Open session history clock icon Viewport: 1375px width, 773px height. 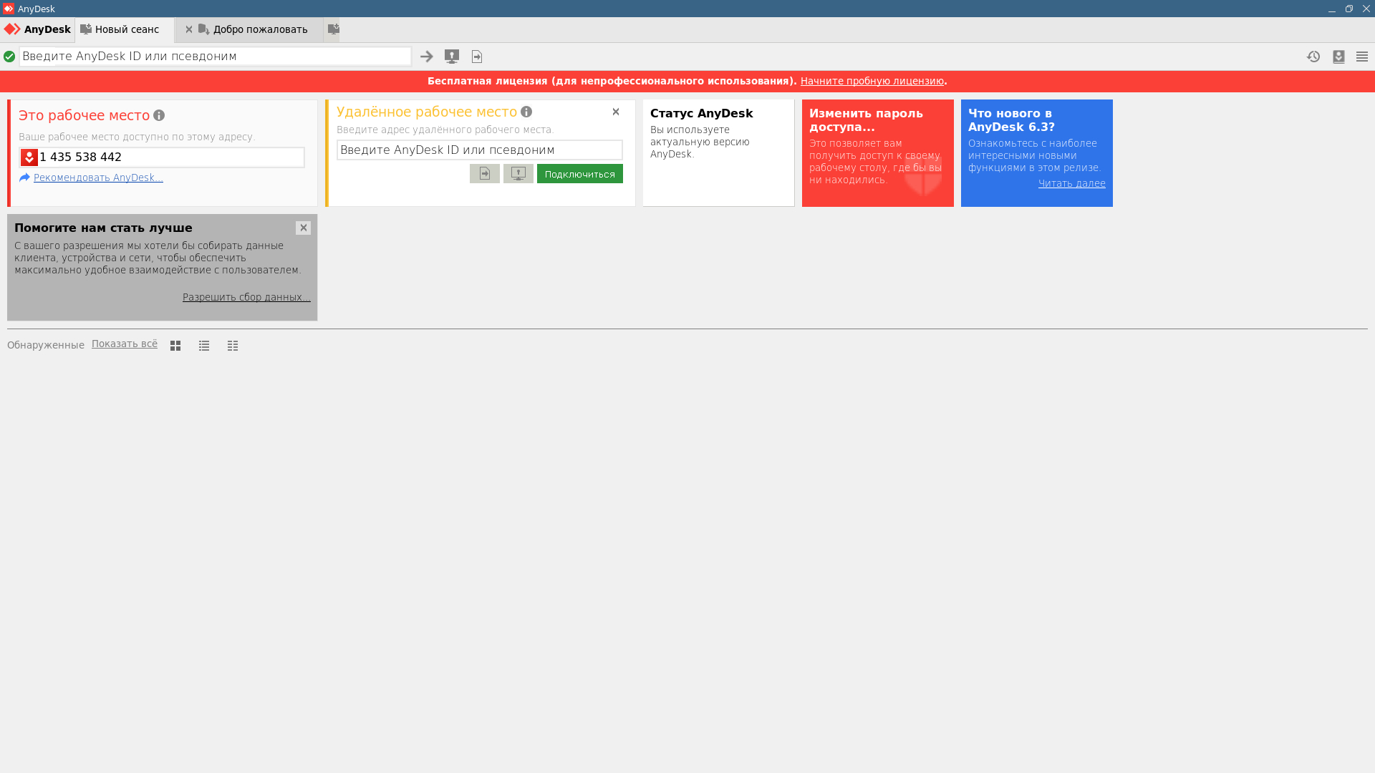point(1313,57)
